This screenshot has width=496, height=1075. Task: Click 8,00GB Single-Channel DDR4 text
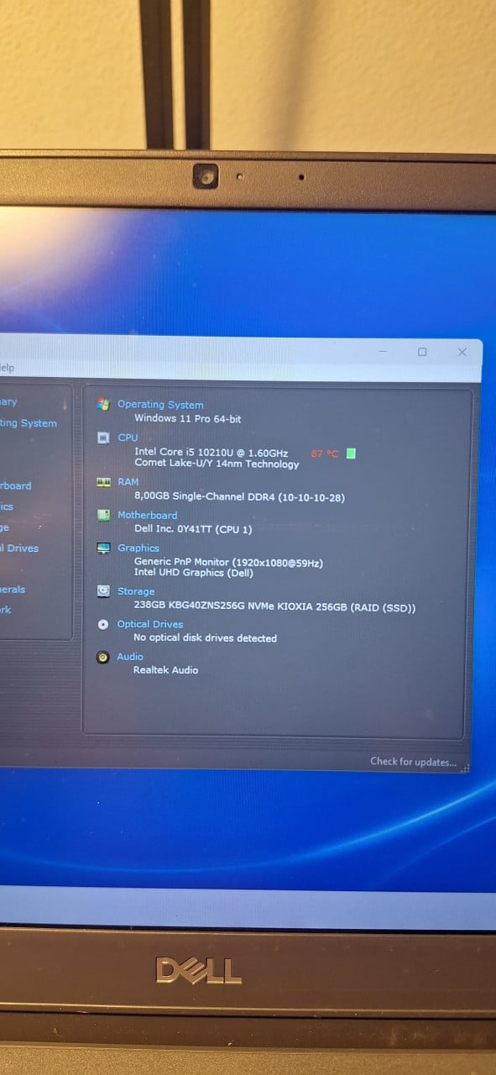pyautogui.click(x=239, y=497)
